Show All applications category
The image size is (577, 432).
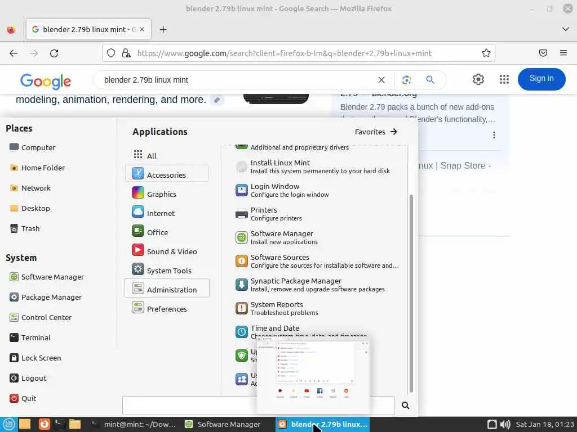[145, 155]
